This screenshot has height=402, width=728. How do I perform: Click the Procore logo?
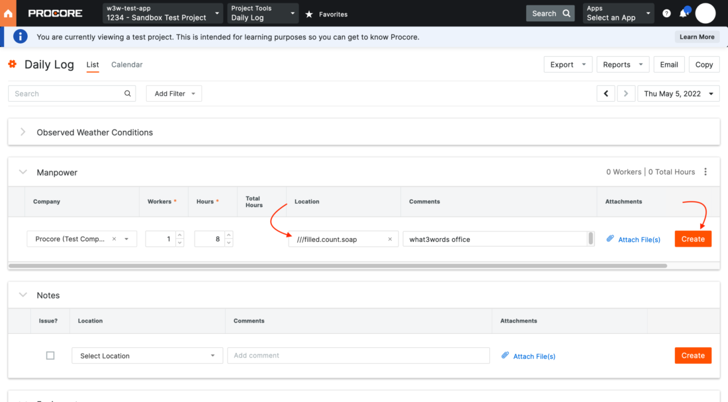[55, 13]
